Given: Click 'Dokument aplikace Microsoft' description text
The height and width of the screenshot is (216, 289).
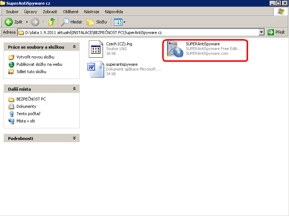Looking at the screenshot, I should pos(134,69).
